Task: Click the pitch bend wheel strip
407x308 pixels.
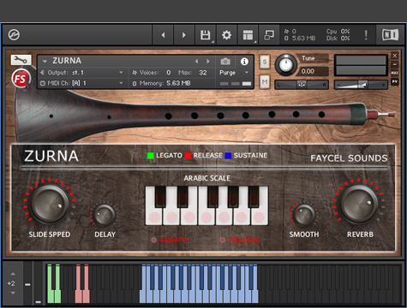Action: (27, 284)
